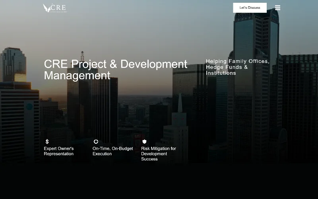Click the CRE Project & Development Management heading
The image size is (318, 199).
[116, 70]
